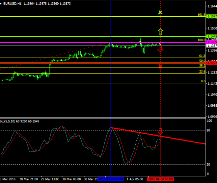
Task: Click the red 1.1272 price label
Action: [x=212, y=63]
